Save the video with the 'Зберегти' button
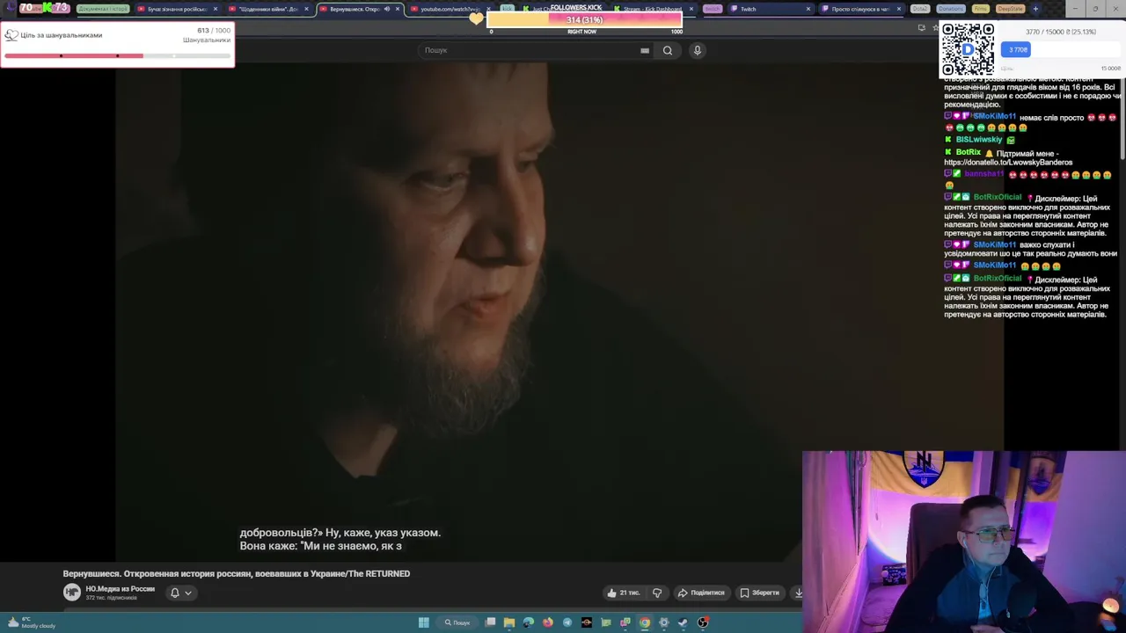 pos(760,593)
